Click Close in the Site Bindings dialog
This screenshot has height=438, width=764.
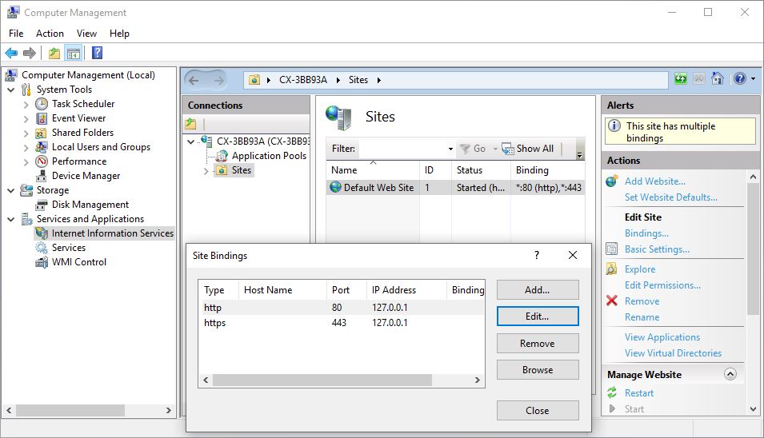click(538, 410)
